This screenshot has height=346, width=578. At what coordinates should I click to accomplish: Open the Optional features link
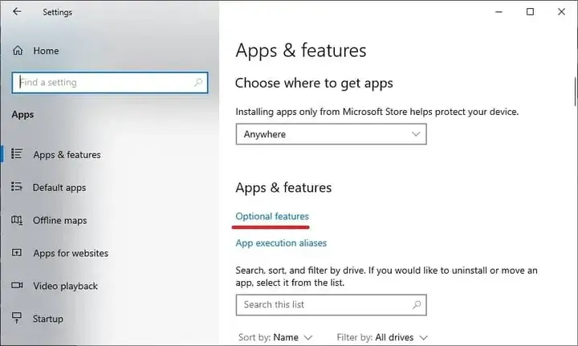point(272,216)
